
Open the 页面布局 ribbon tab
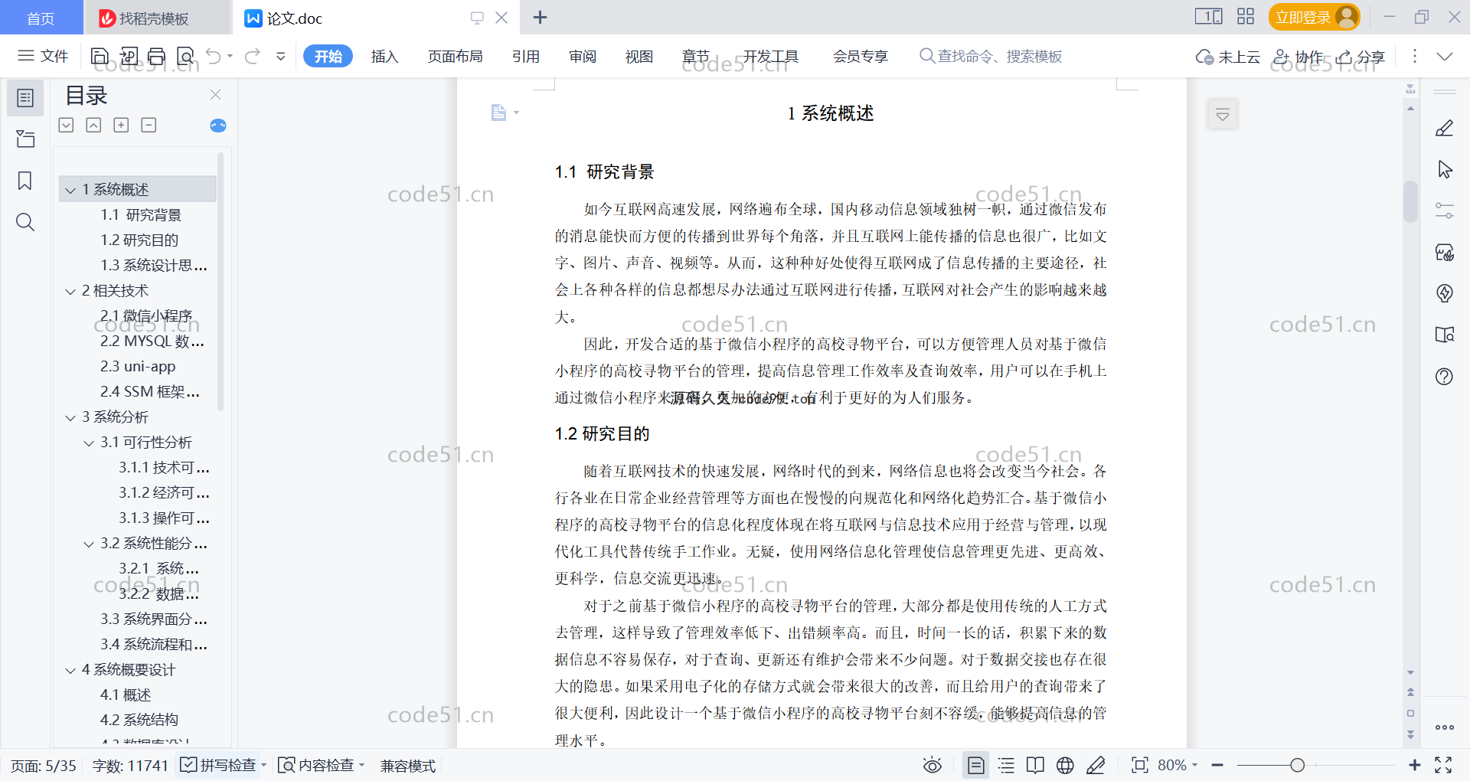(455, 56)
